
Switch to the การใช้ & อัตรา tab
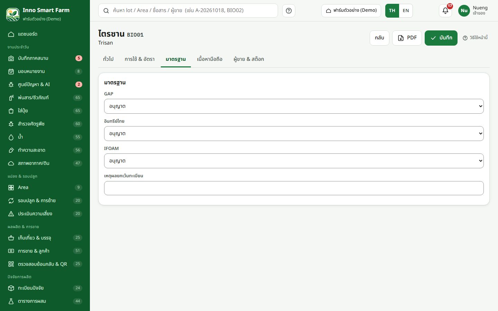click(140, 59)
